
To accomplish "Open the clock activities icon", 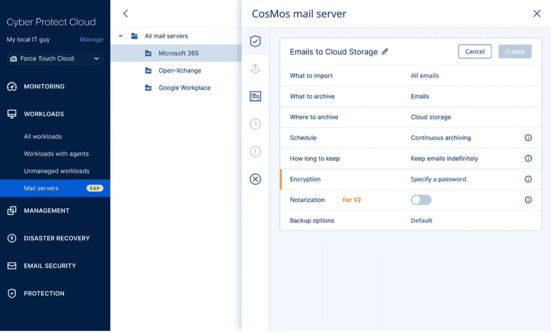I will 255,124.
